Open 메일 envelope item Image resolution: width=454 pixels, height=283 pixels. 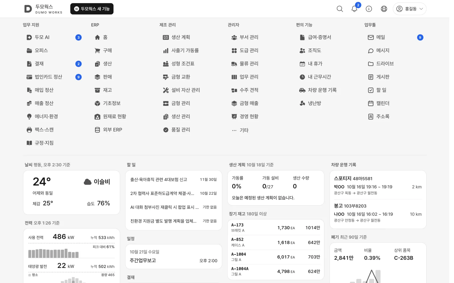(x=396, y=37)
